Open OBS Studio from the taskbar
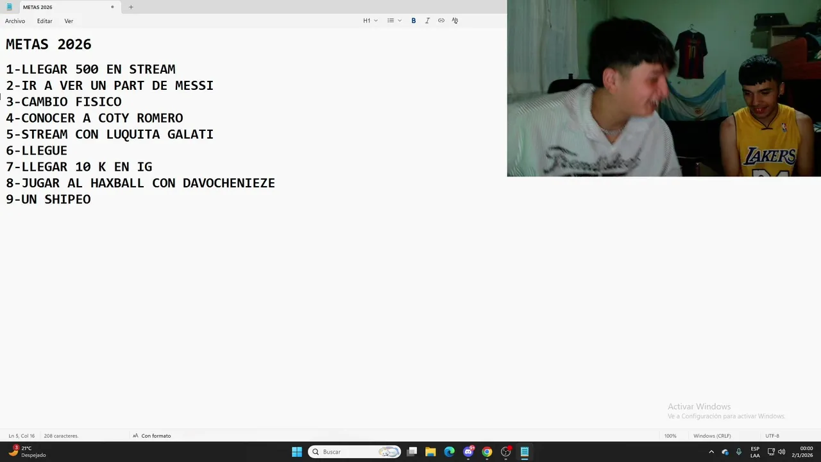Viewport: 821px width, 462px height. (505, 452)
